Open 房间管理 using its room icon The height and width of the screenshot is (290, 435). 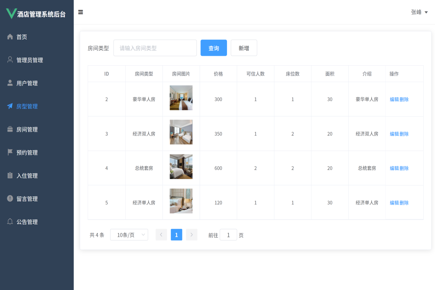click(9, 129)
